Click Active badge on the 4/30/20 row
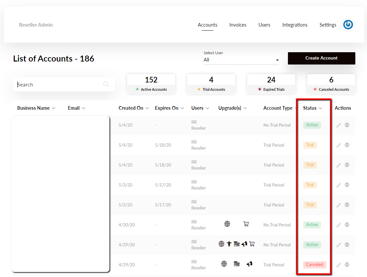Viewport: 367px width, 277px height. 312,225
